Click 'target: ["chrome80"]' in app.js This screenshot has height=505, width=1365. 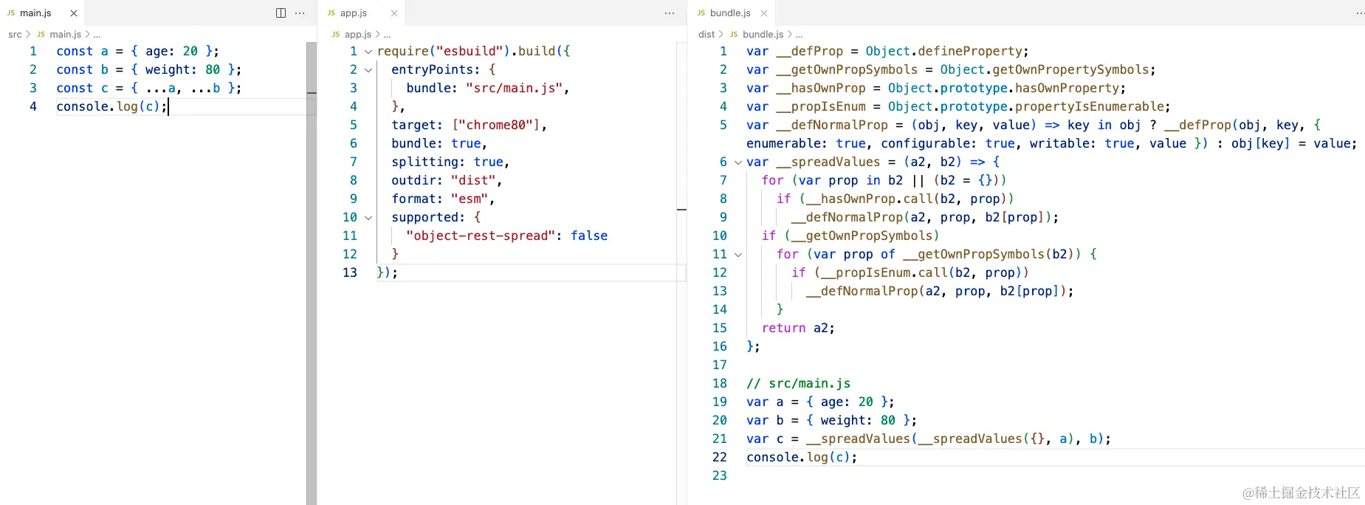click(467, 125)
